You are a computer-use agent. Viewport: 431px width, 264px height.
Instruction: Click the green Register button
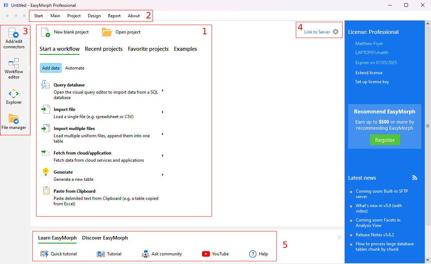[385, 140]
